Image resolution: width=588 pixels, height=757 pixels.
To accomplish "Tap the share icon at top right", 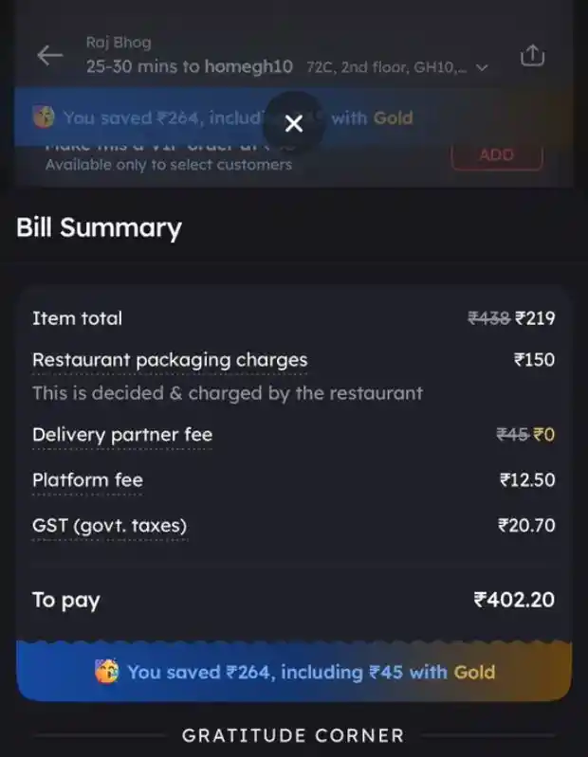I will pyautogui.click(x=532, y=55).
